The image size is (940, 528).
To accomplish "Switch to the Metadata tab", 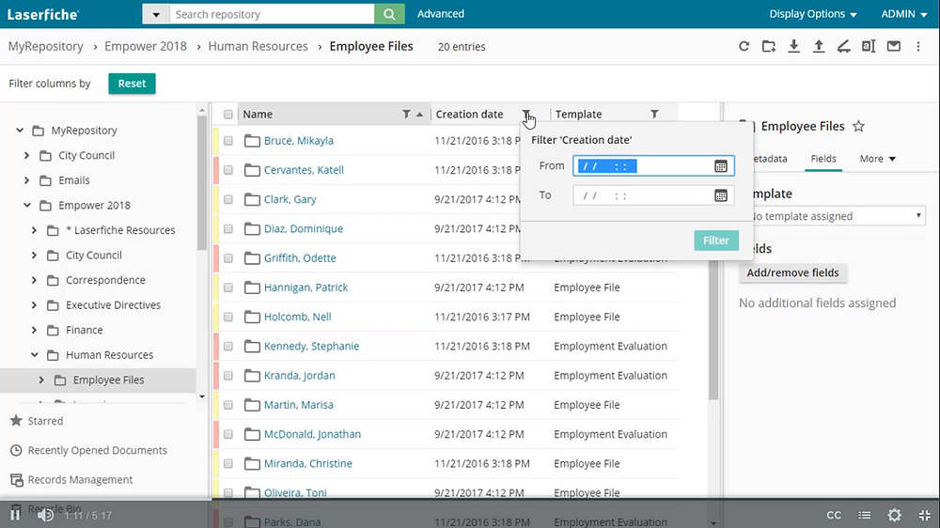I will (x=769, y=159).
